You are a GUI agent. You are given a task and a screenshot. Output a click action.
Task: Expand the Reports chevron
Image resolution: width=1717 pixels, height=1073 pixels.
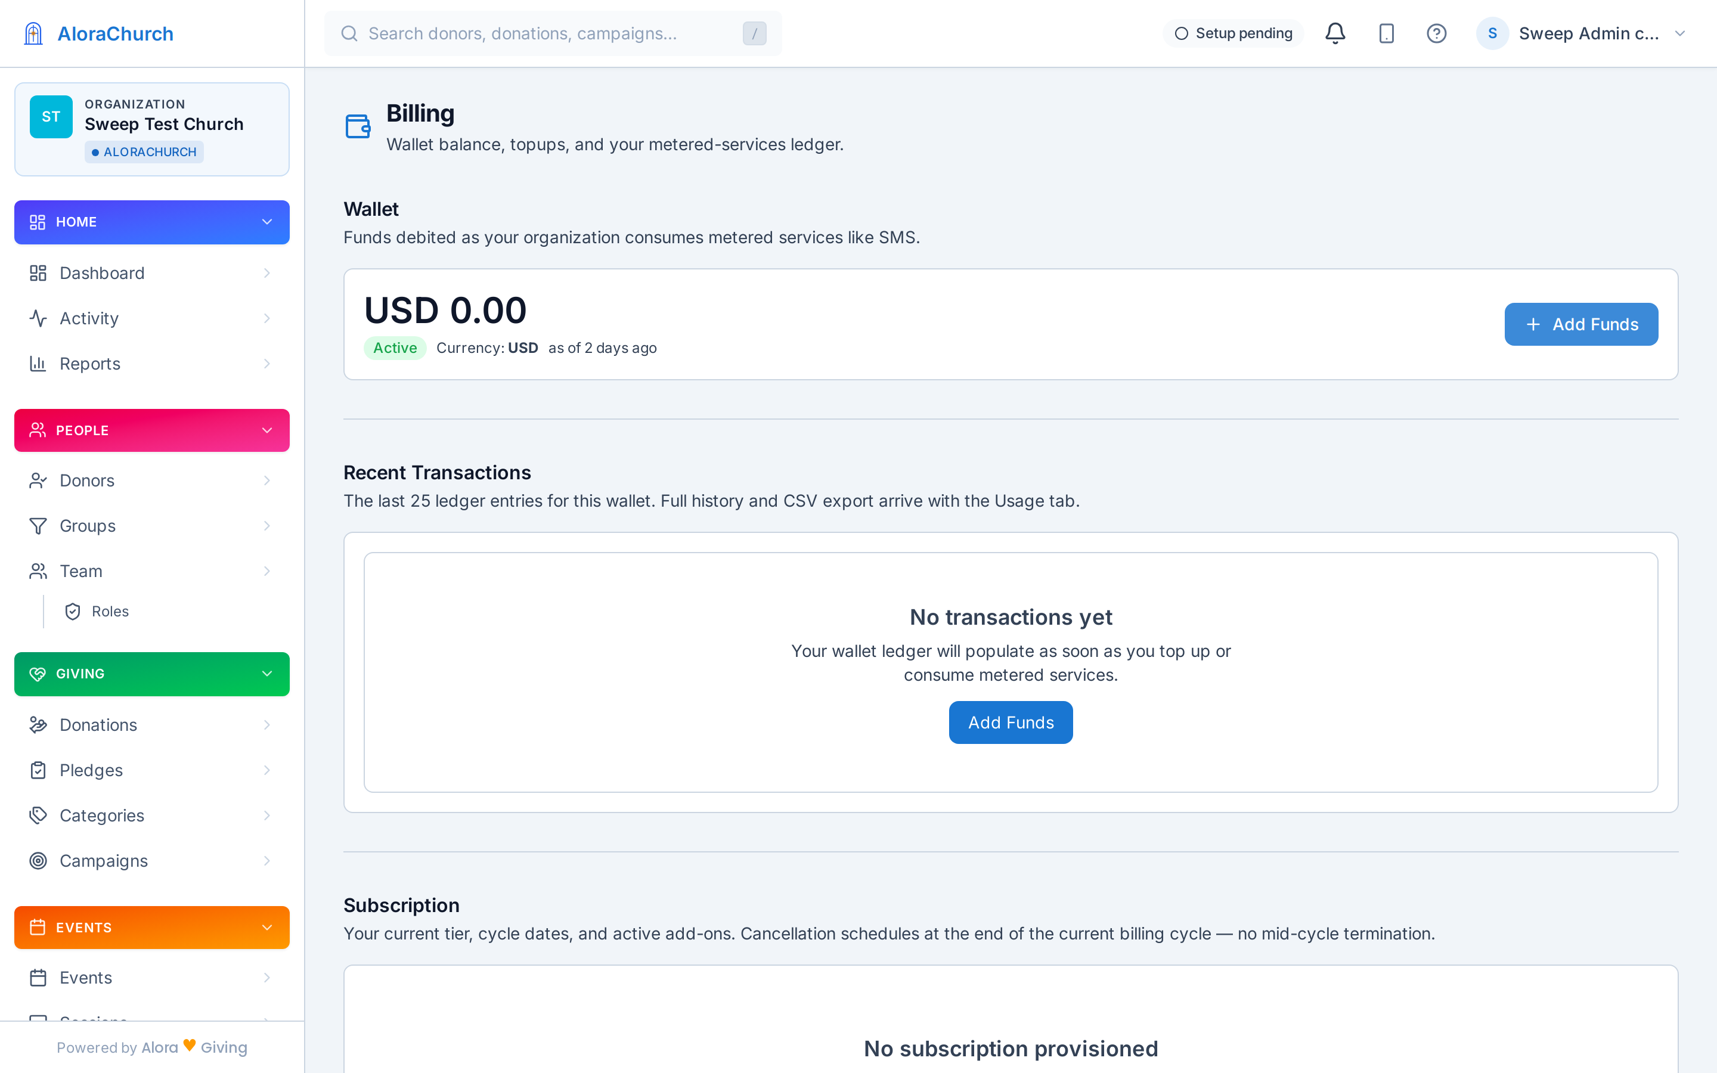(266, 364)
